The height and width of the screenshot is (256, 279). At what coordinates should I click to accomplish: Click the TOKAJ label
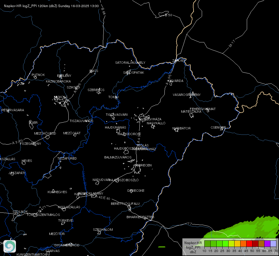point(113,97)
